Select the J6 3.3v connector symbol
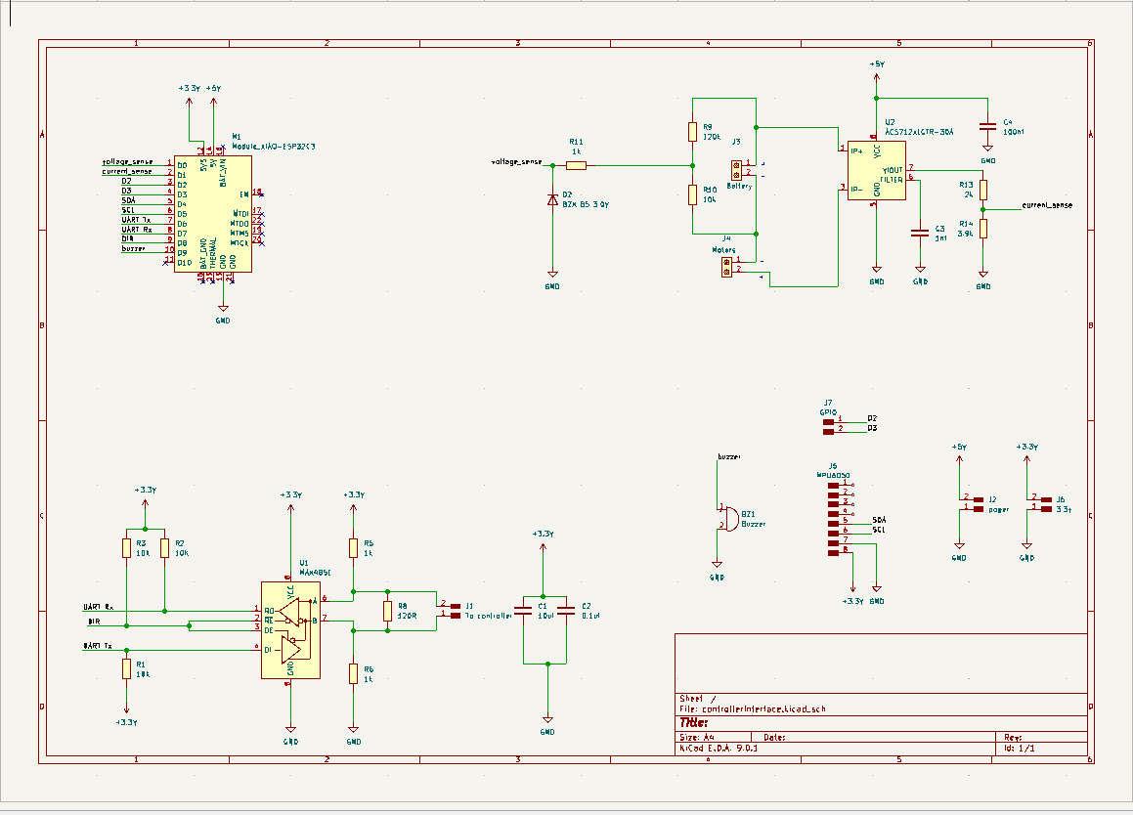This screenshot has height=815, width=1133. tap(1046, 503)
